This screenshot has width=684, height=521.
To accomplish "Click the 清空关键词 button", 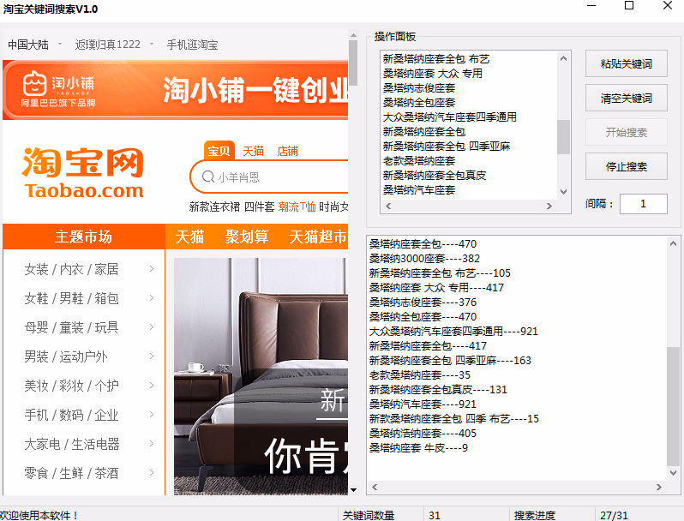I will click(x=626, y=98).
